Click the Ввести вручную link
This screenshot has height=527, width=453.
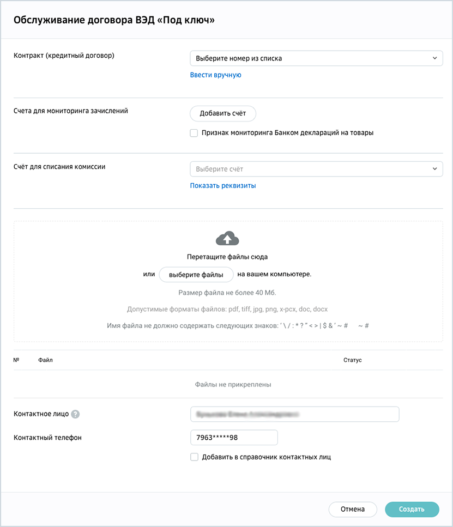tap(215, 75)
